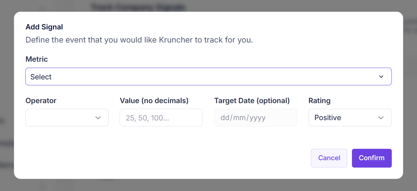This screenshot has height=191, width=417.
Task: Click the "Select" placeholder in Metric
Action: pyautogui.click(x=41, y=77)
